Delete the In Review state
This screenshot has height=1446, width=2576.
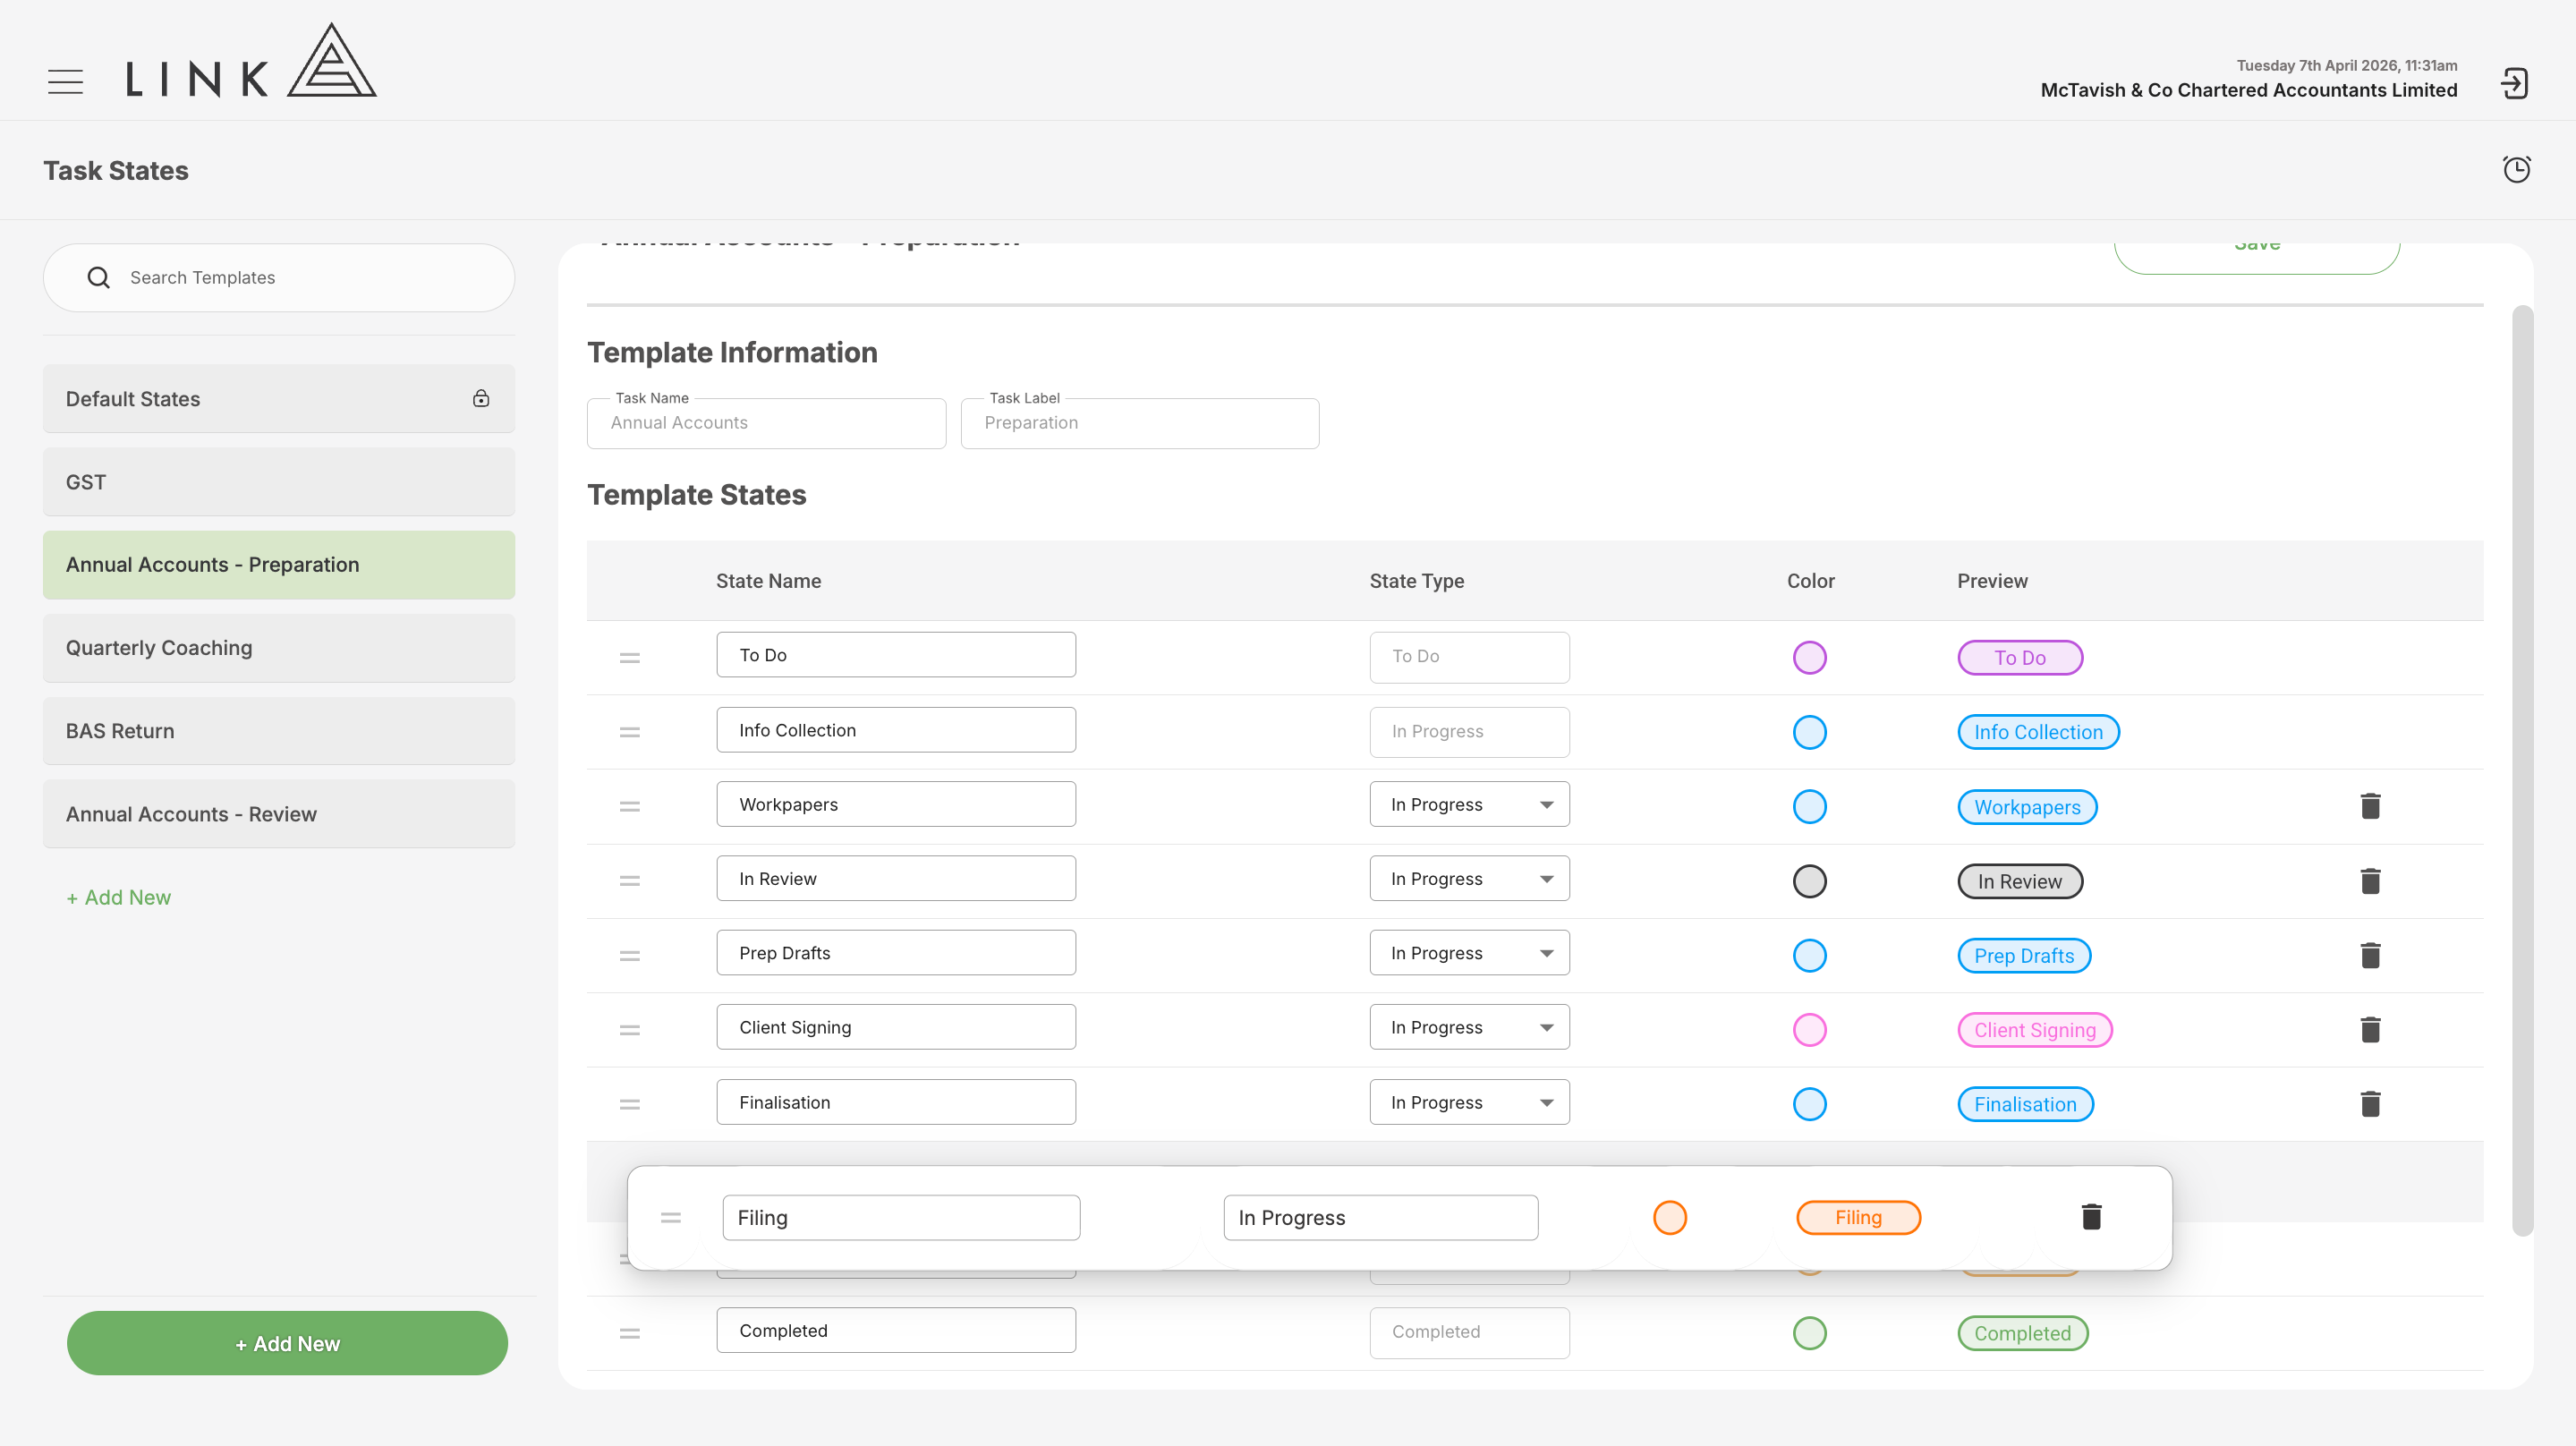click(2370, 881)
